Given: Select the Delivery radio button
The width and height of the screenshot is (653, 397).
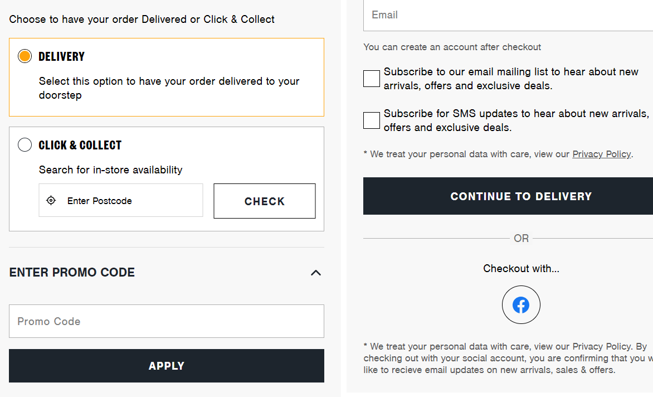Looking at the screenshot, I should 25,56.
